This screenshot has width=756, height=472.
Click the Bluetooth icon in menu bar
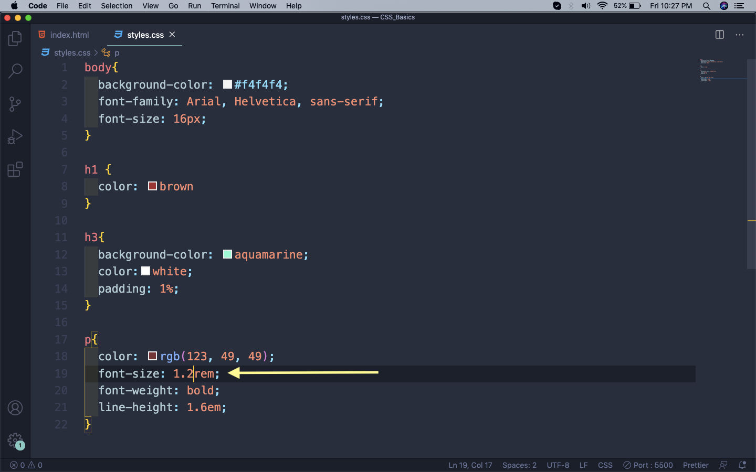coord(571,6)
